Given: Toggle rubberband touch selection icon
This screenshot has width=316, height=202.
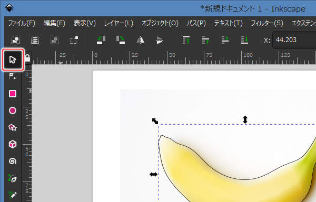Looking at the screenshot, I should pos(74,40).
